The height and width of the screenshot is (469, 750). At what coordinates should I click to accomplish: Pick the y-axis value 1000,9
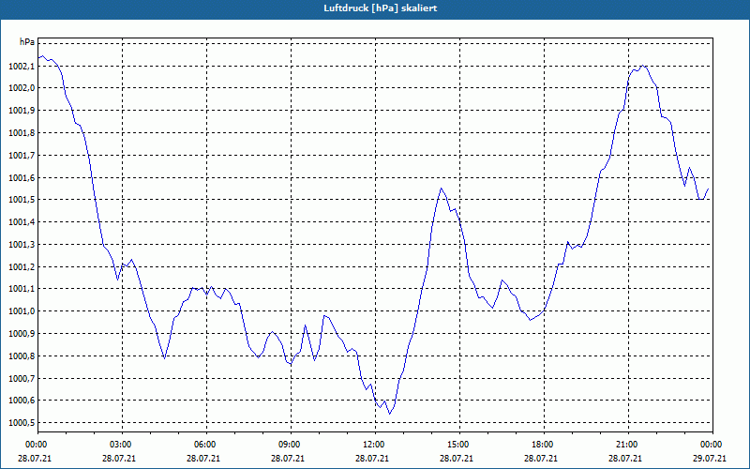[22, 334]
